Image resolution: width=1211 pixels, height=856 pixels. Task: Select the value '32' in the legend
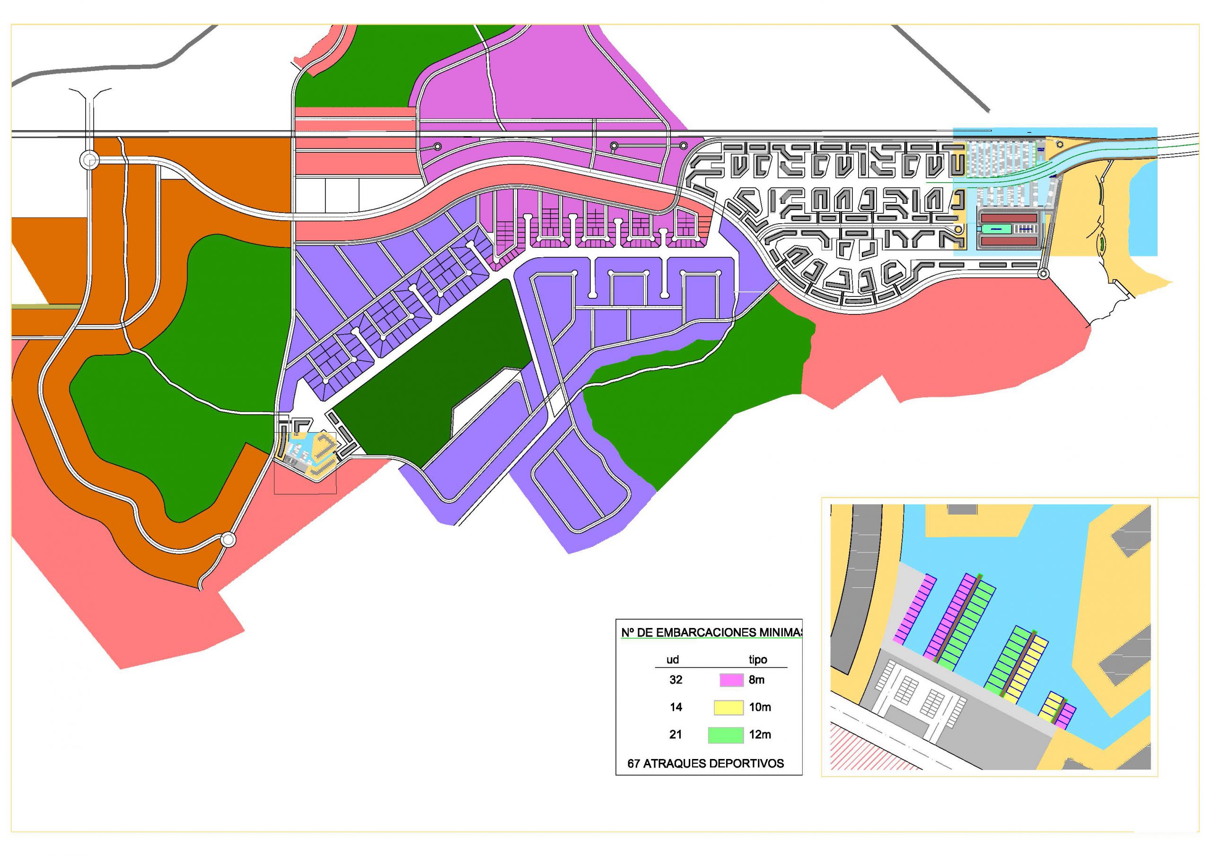(676, 680)
